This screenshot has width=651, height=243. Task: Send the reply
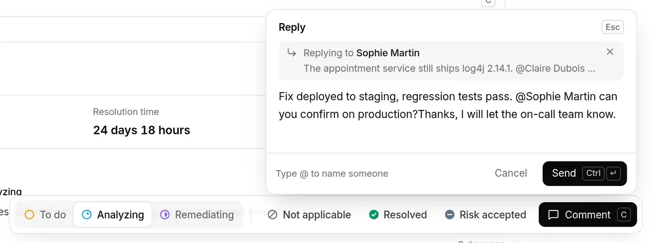(585, 173)
